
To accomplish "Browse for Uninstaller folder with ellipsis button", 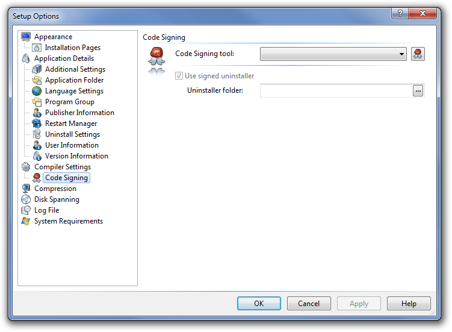I will click(x=418, y=90).
